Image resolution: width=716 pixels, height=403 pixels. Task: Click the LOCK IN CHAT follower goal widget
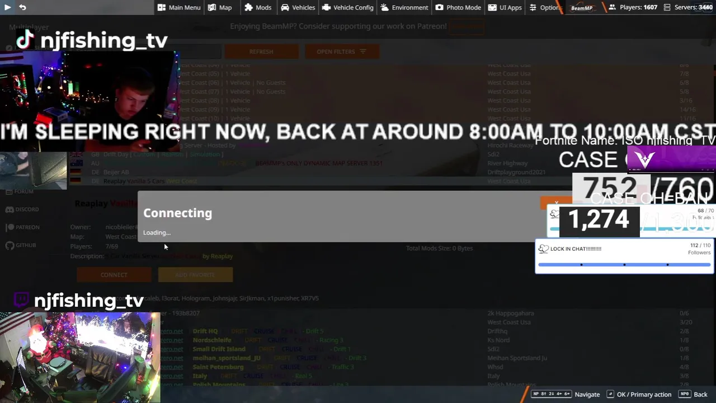click(624, 257)
